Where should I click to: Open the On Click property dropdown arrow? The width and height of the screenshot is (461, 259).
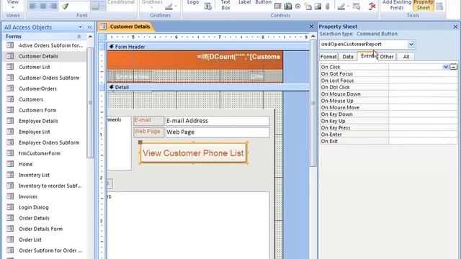[446, 67]
